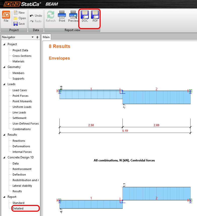Select Detailed report in Navigator
Viewport: 197px width, 216px height.
coord(18,208)
